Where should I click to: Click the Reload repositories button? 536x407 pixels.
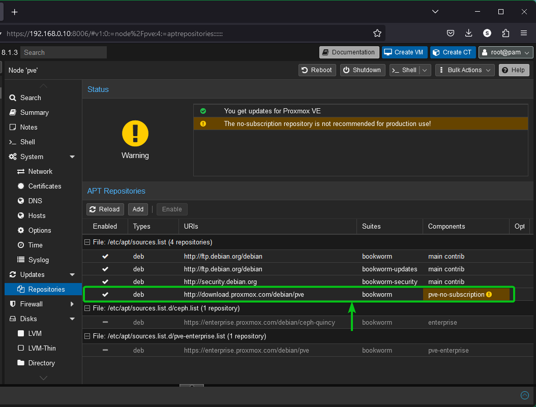(105, 209)
